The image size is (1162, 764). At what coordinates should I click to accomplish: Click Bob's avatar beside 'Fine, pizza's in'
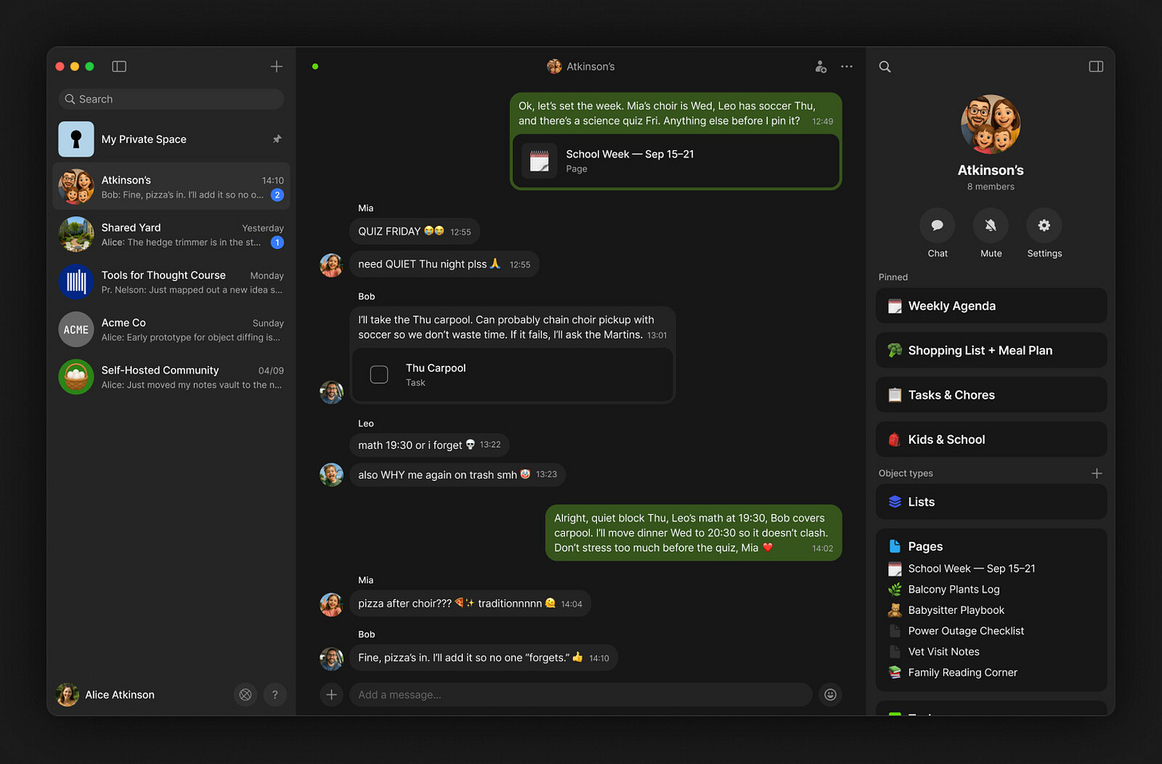331,659
